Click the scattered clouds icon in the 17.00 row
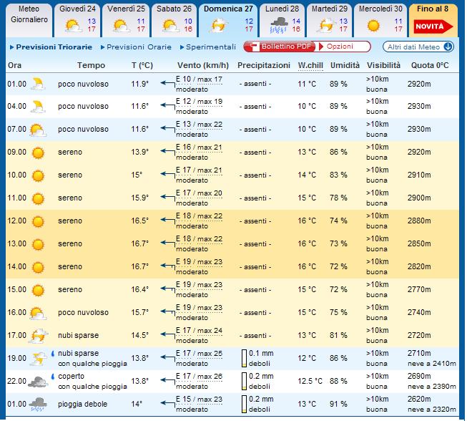 tap(39, 336)
